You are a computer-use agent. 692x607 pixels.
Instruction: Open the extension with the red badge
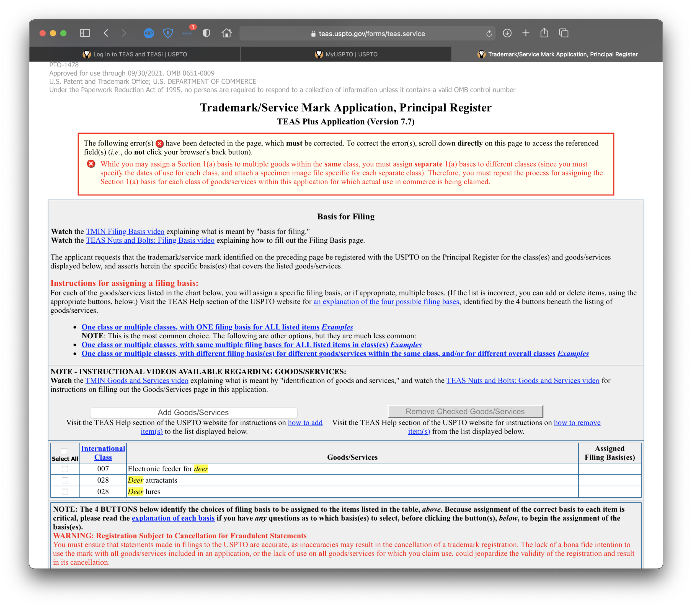click(x=188, y=32)
